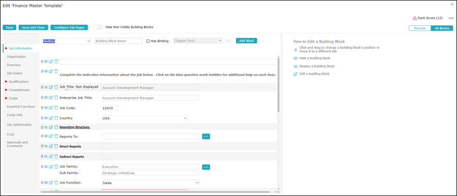Hide the Enterprise Job Title block
This screenshot has height=196, width=457.
[46, 98]
